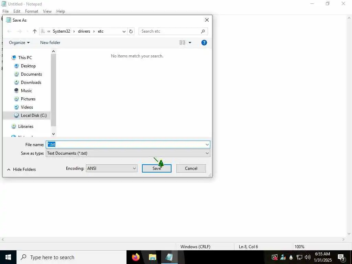
Task: Click the Notepad taskbar icon
Action: (x=169, y=257)
